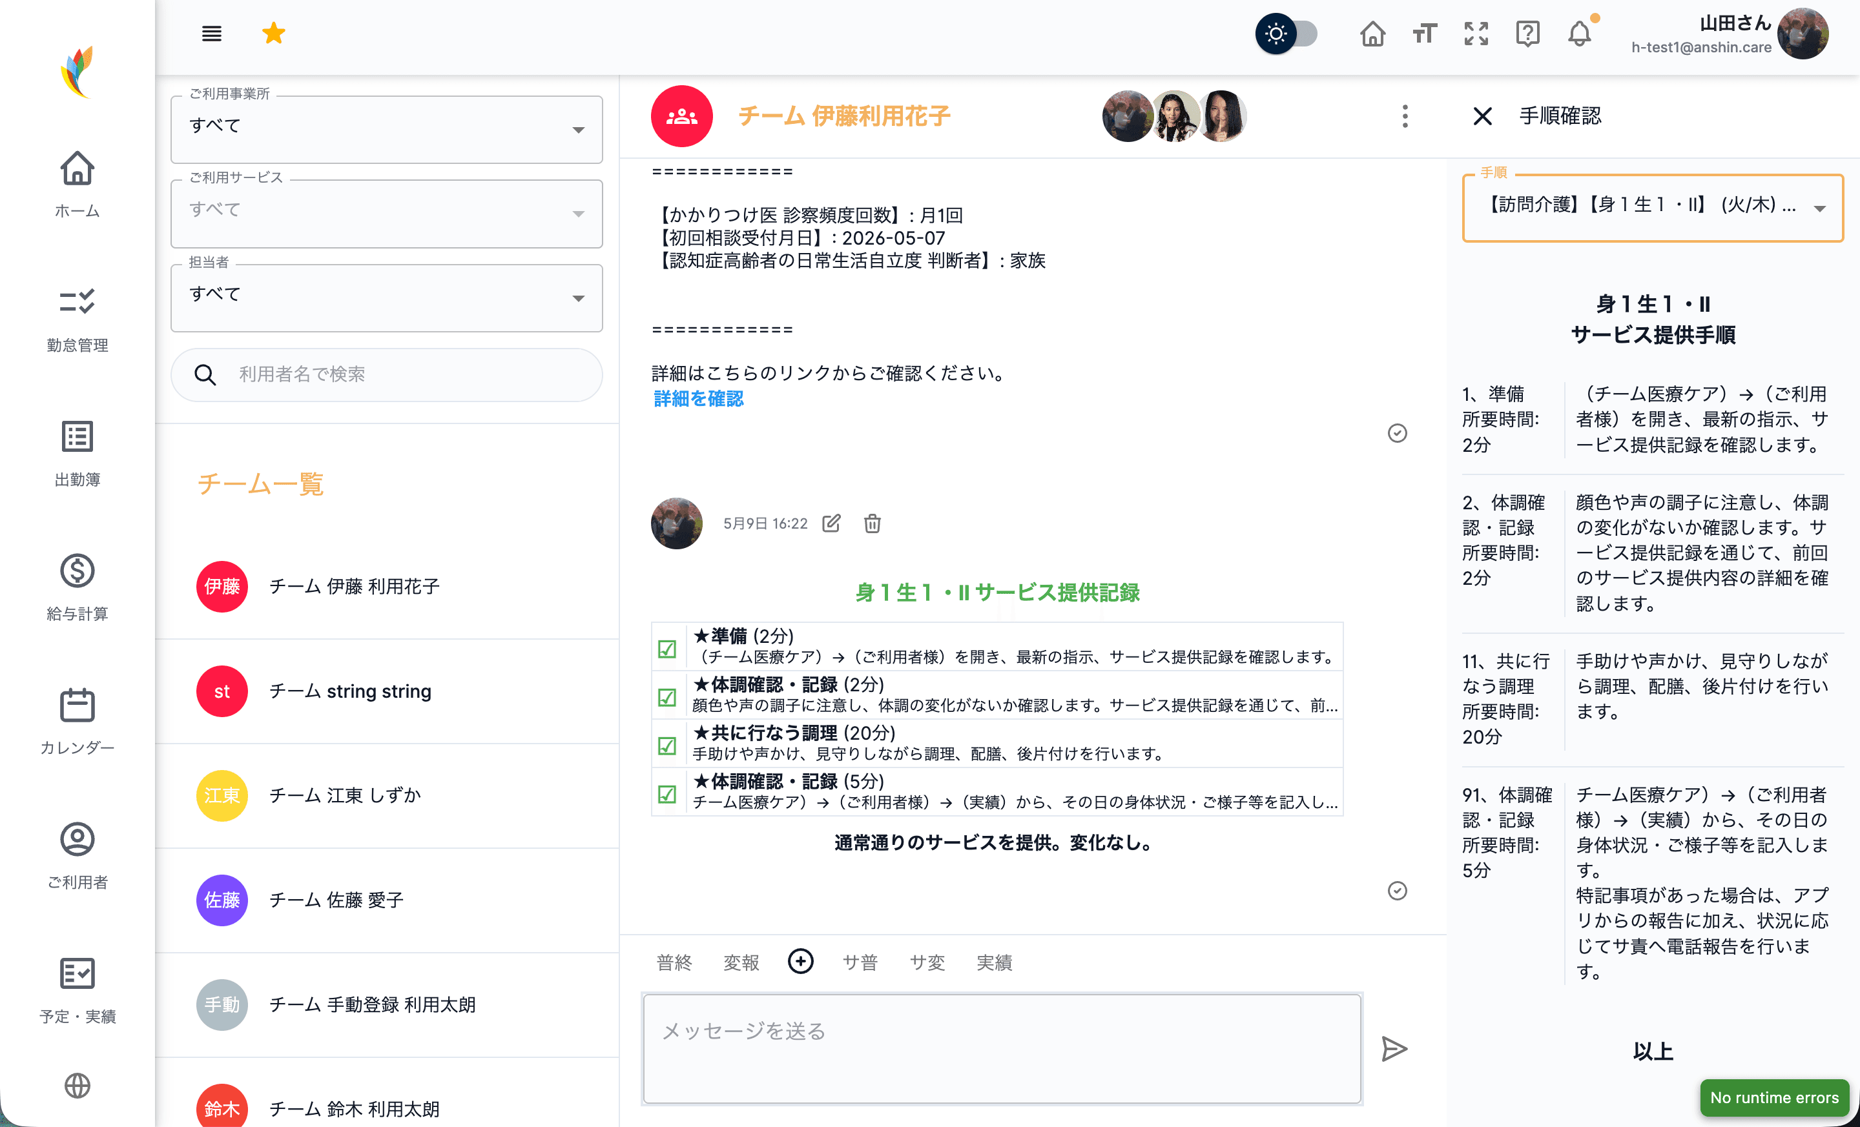Open the text size icon
This screenshot has width=1860, height=1127.
click(1425, 34)
